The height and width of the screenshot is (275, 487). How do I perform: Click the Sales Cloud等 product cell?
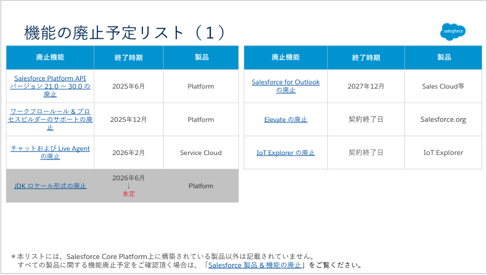click(x=443, y=86)
